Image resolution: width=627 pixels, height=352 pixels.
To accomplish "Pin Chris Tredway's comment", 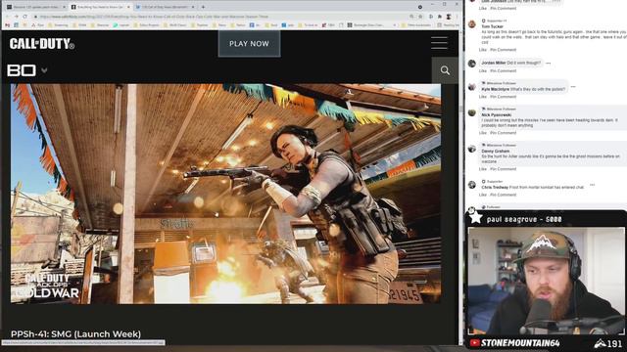I will click(503, 195).
